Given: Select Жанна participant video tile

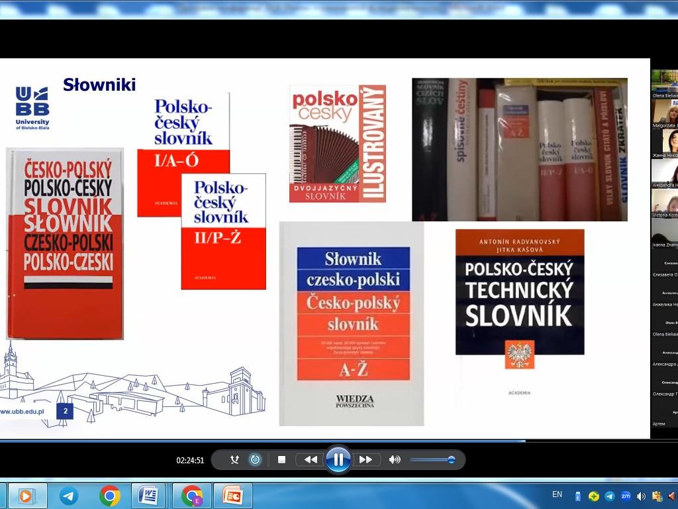Looking at the screenshot, I should click(x=665, y=144).
